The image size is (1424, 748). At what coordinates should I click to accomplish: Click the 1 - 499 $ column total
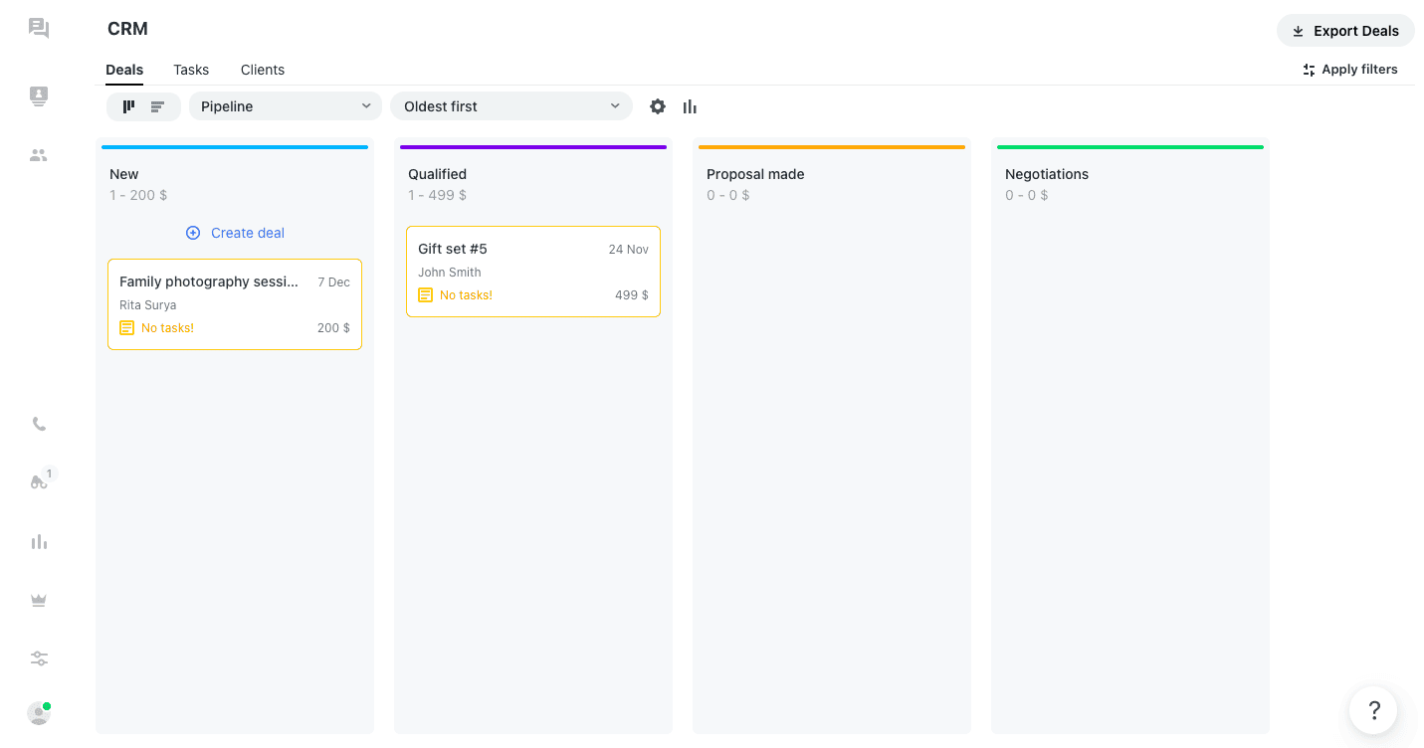pos(437,195)
